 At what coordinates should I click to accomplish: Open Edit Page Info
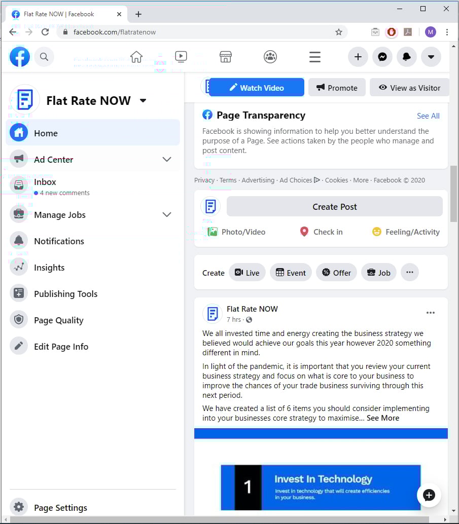click(x=93, y=347)
